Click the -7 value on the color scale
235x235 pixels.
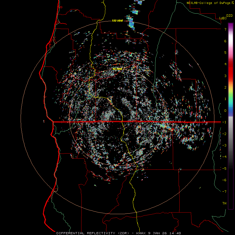224,192
